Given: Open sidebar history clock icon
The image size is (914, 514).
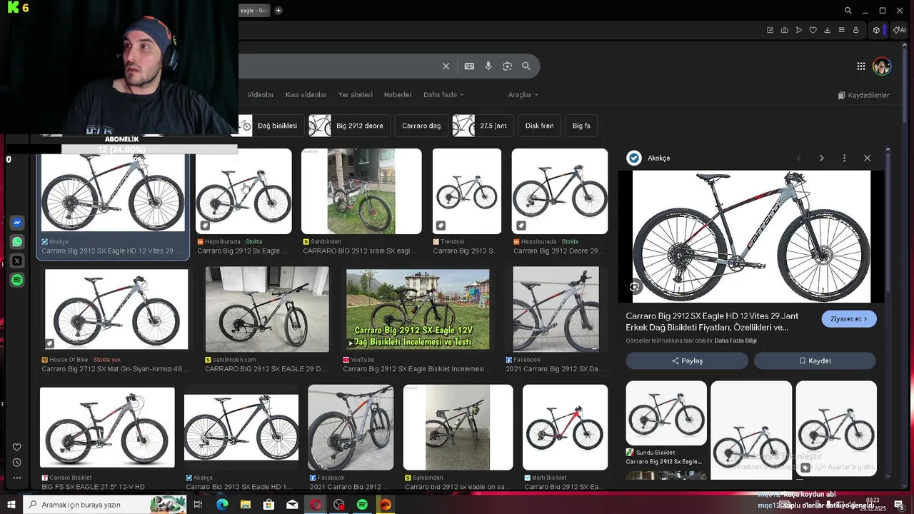Looking at the screenshot, I should (17, 463).
